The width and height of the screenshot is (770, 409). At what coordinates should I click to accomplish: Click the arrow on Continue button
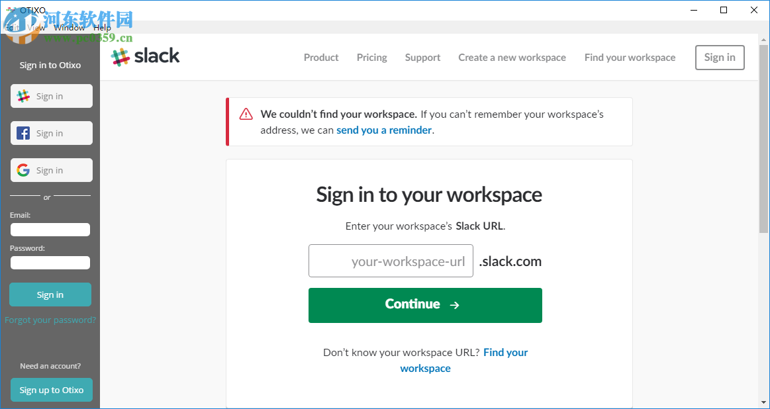(454, 305)
